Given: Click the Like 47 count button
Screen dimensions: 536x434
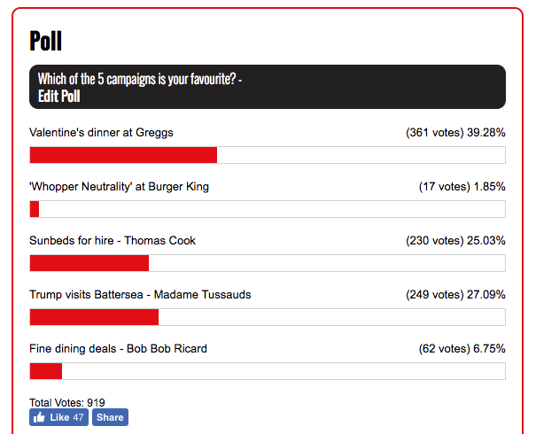Looking at the screenshot, I should (58, 417).
